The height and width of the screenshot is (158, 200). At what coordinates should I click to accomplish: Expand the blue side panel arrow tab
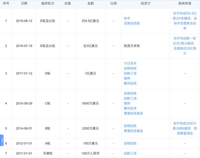(x=2, y=140)
